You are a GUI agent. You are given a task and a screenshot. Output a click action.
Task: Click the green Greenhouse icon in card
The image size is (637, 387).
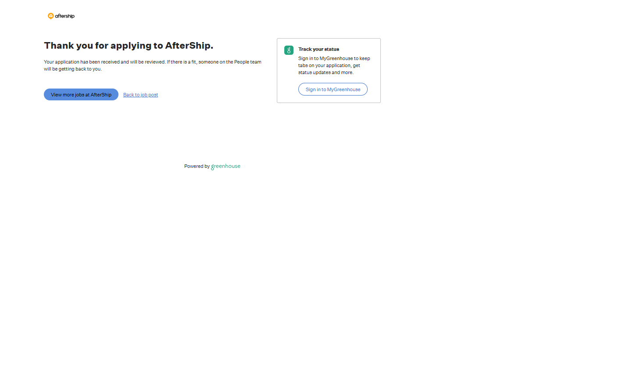(289, 50)
